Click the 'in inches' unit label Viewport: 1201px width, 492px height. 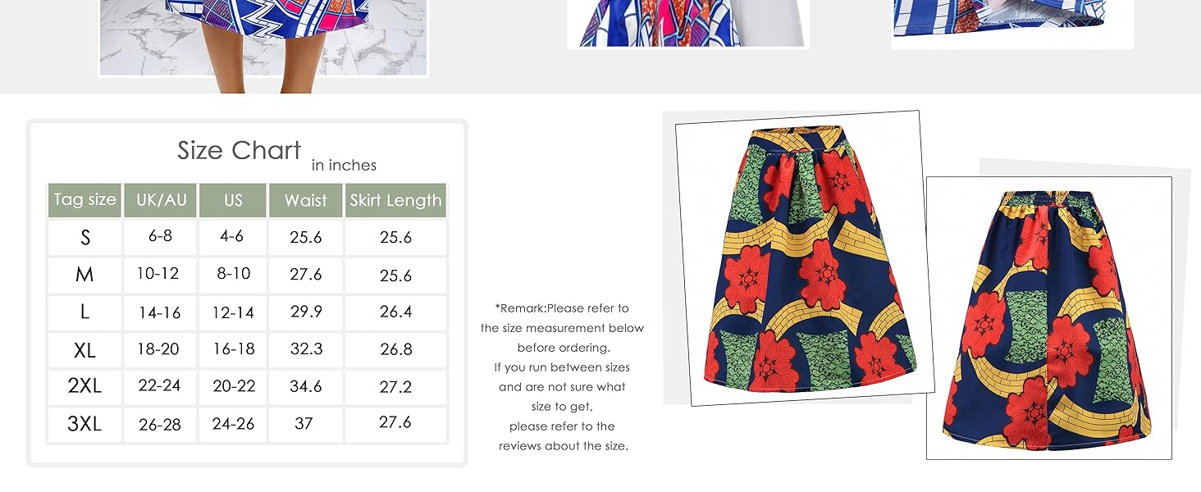click(x=344, y=166)
